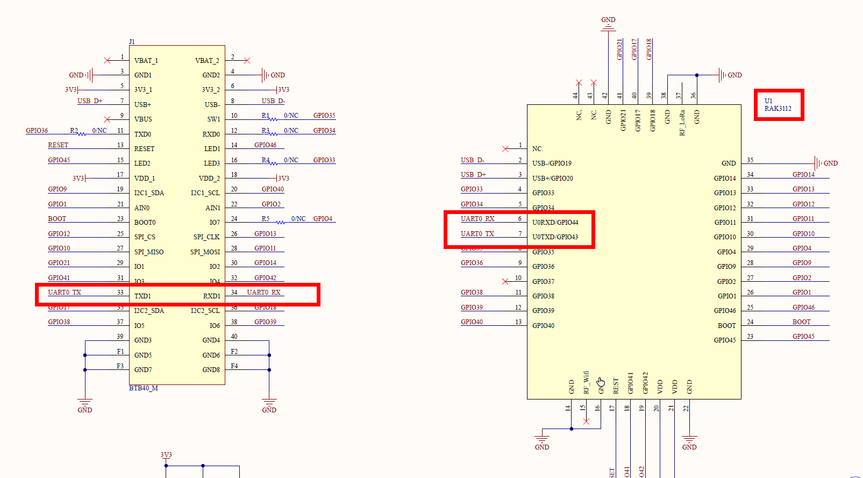Screen dimensions: 863x478
Task: Select the UART0_RX net label on U1 pin 6
Action: 477,219
